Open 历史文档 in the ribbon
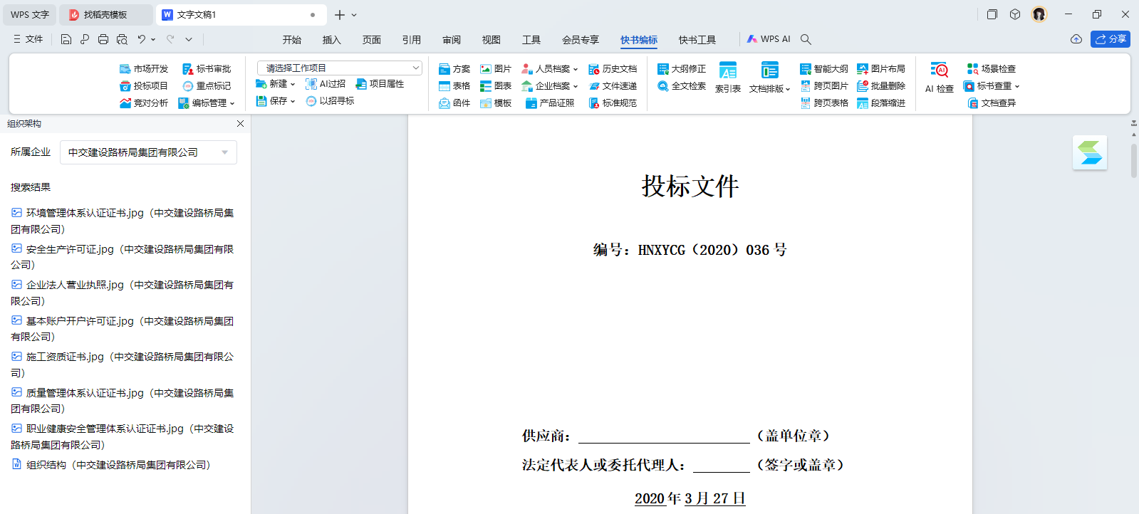The height and width of the screenshot is (514, 1139). (x=613, y=69)
